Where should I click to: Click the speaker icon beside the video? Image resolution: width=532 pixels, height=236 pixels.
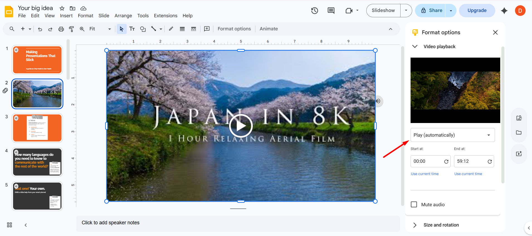(x=378, y=101)
